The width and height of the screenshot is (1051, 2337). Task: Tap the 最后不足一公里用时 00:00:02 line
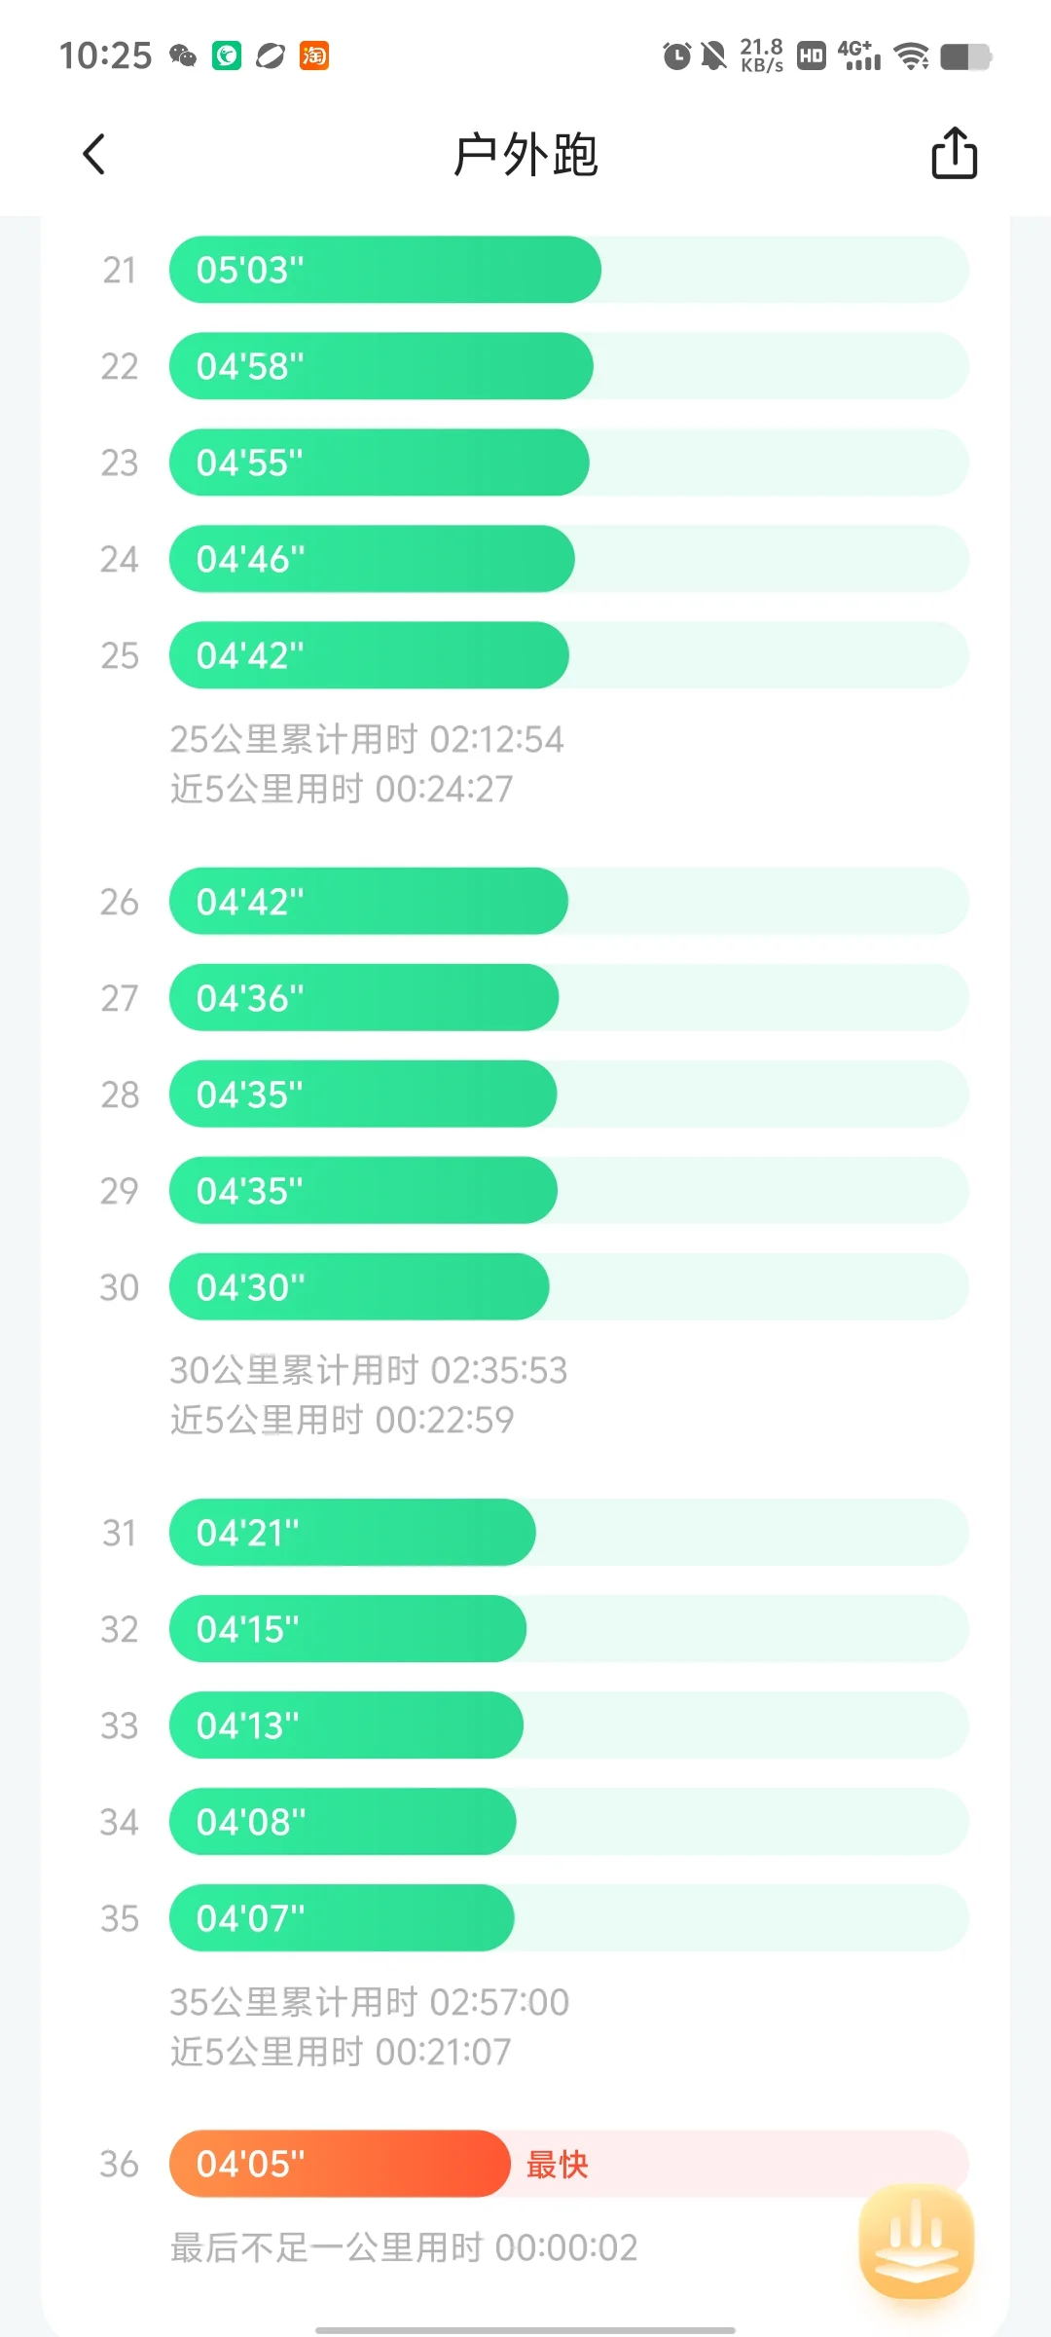(x=404, y=2247)
